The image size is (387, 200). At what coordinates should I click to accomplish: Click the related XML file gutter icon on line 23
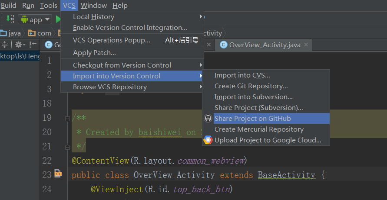pyautogui.click(x=58, y=174)
